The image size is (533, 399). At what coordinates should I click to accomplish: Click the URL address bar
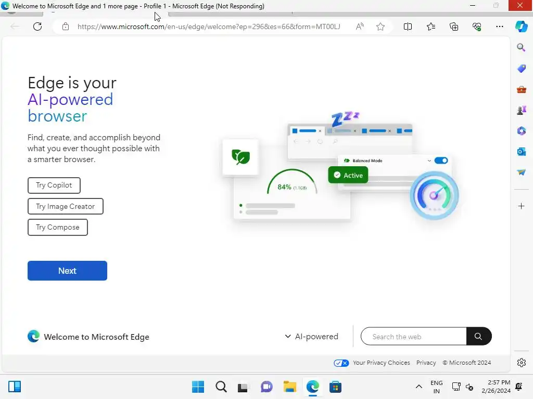click(208, 26)
